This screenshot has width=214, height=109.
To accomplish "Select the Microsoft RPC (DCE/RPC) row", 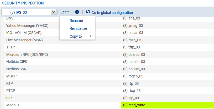I will coord(27,54).
